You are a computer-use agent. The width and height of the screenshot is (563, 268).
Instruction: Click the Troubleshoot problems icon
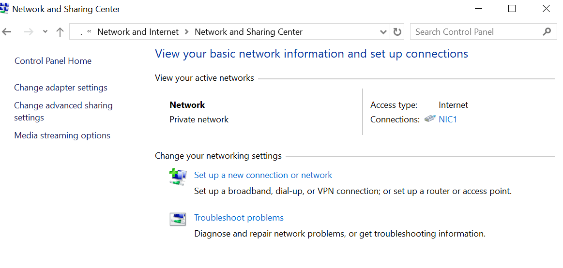pos(178,219)
